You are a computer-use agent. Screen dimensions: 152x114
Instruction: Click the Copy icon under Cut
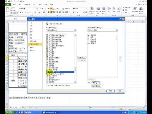[x=11, y=10]
